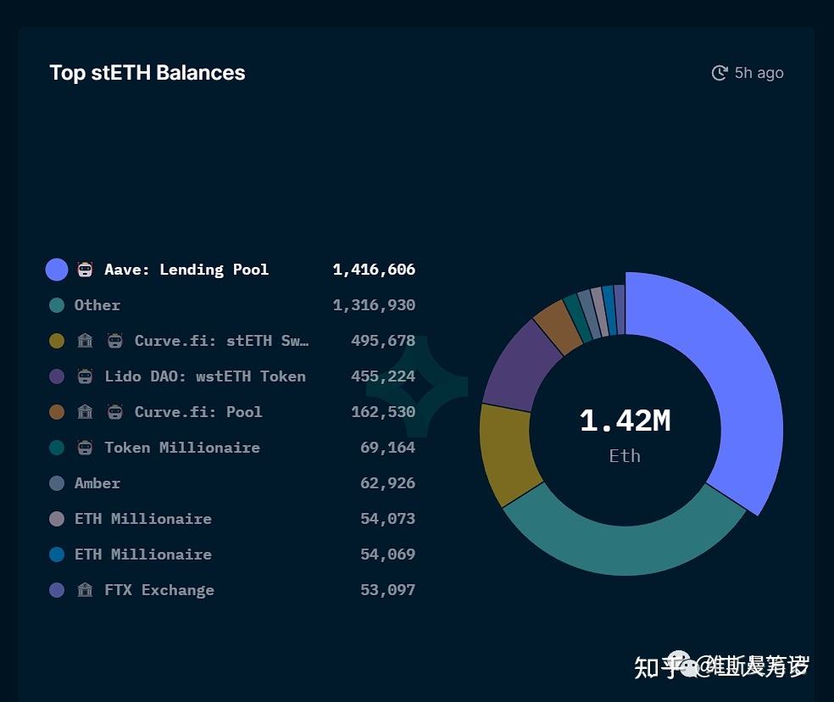
Task: Click the robot icon beside Curve.fi: stETH Sw…
Action: pyautogui.click(x=115, y=341)
